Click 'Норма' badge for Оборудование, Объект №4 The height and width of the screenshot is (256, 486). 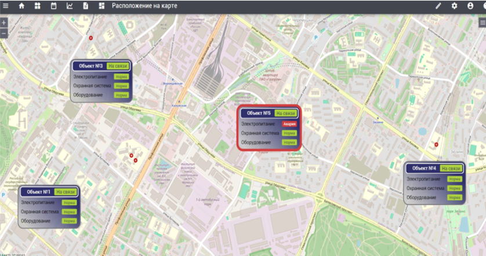tap(455, 198)
